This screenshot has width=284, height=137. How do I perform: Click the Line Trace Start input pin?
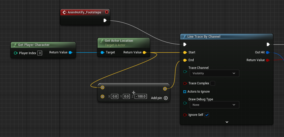(x=185, y=53)
